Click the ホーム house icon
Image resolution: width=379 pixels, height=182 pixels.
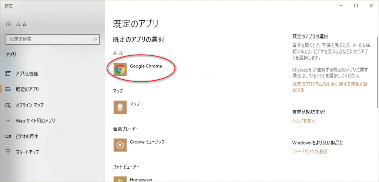(x=9, y=24)
